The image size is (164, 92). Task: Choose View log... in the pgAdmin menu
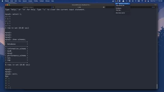tap(122, 10)
